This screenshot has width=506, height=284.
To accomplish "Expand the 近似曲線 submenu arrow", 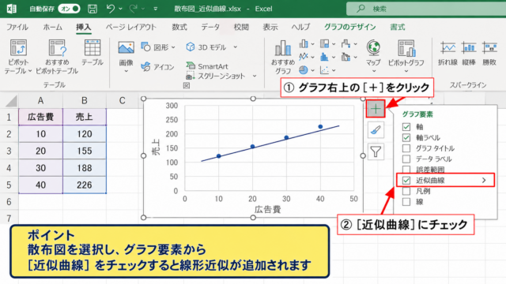I will pos(484,181).
